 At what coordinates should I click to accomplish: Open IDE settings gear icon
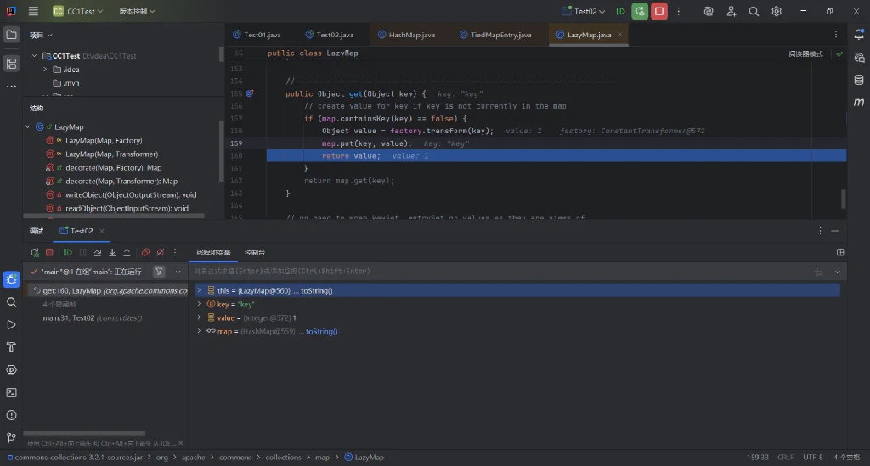tap(777, 11)
